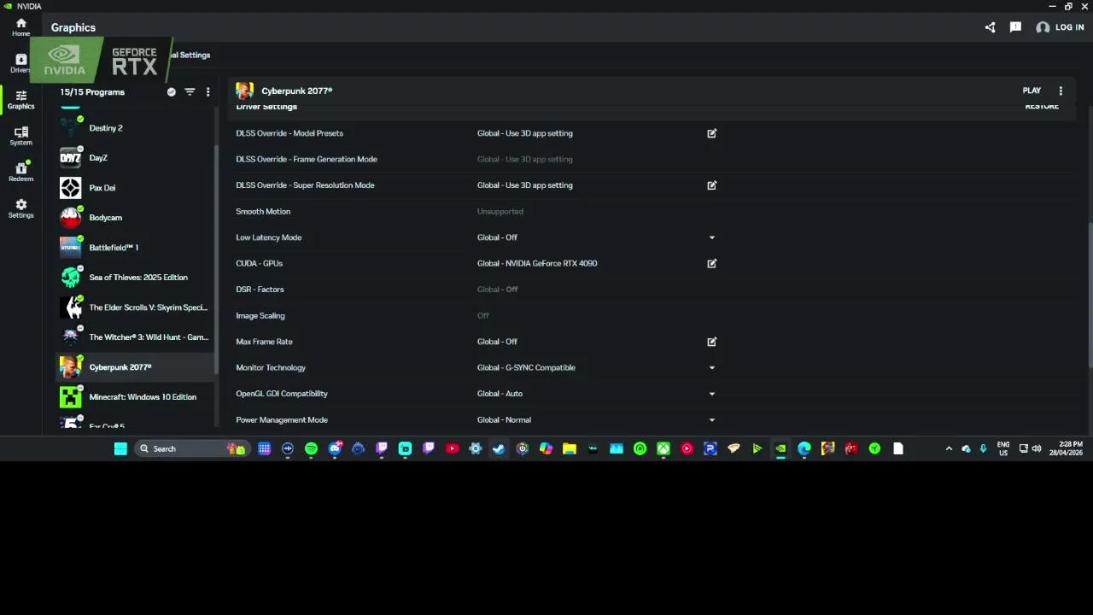
Task: Click 'Global - Use 3D app setting' for Model Presets
Action: point(524,133)
